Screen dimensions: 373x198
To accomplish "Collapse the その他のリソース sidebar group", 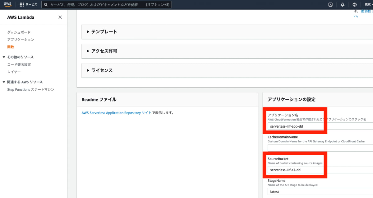I will tap(3, 57).
